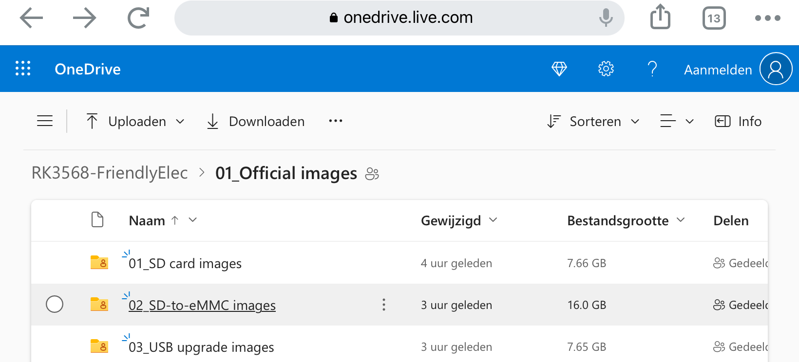Click the Downloaden button
This screenshot has height=362, width=799.
pos(256,121)
